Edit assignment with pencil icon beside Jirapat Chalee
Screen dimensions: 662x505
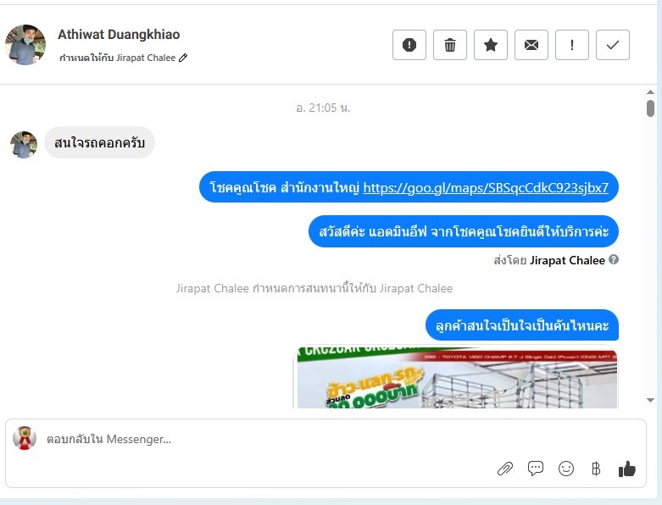click(183, 58)
